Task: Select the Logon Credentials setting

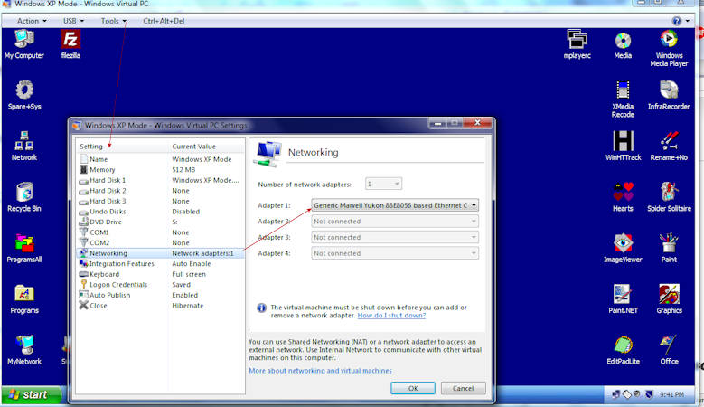Action: [161, 284]
